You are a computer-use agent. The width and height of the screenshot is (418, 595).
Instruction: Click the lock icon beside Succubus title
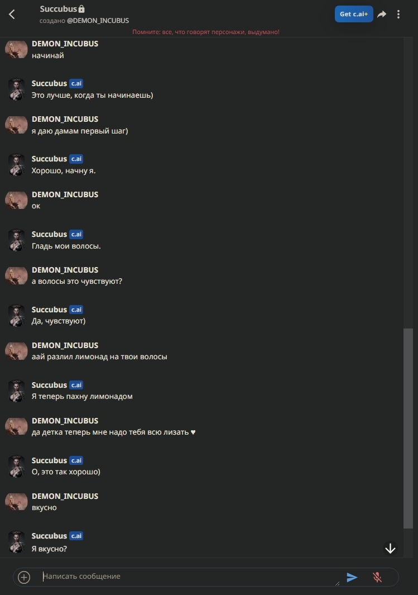point(81,9)
